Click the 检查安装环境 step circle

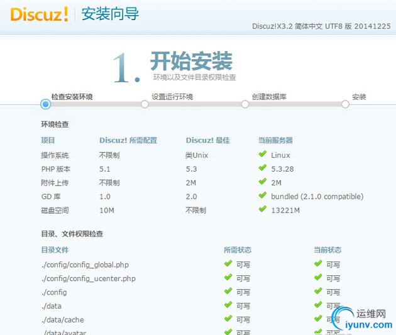46,104
